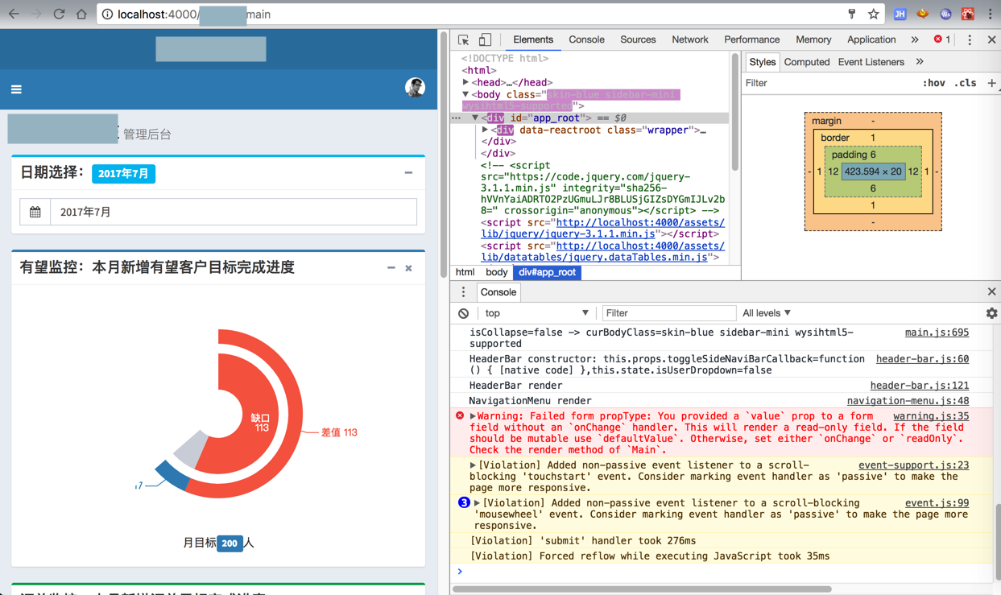Screen dimensions: 1001x595
Task: Switch to the Elements tab
Action: click(533, 39)
